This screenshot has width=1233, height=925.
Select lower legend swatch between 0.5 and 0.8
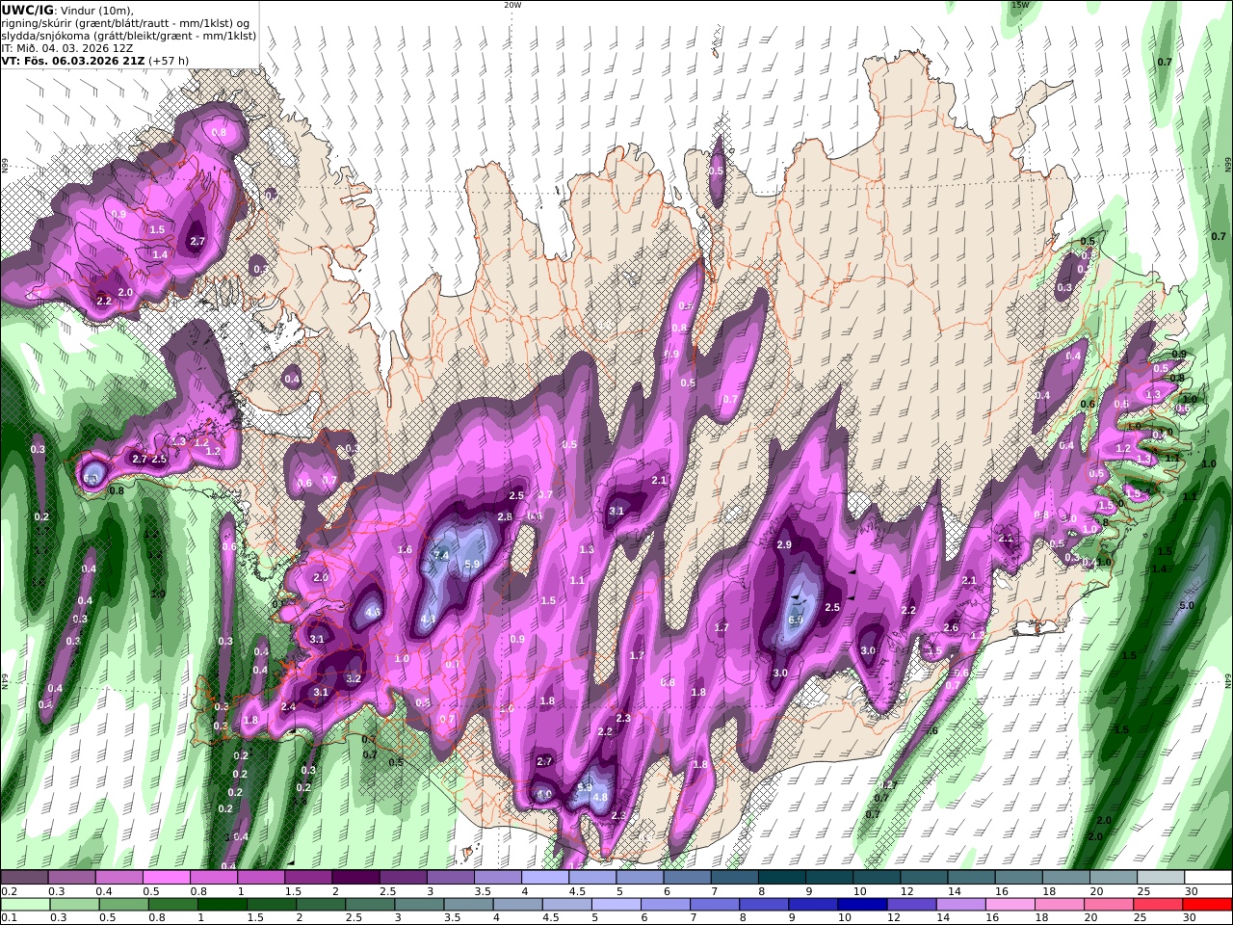123,905
